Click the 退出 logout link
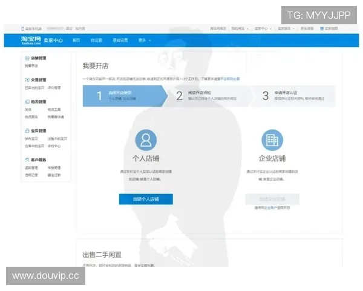 69,28
